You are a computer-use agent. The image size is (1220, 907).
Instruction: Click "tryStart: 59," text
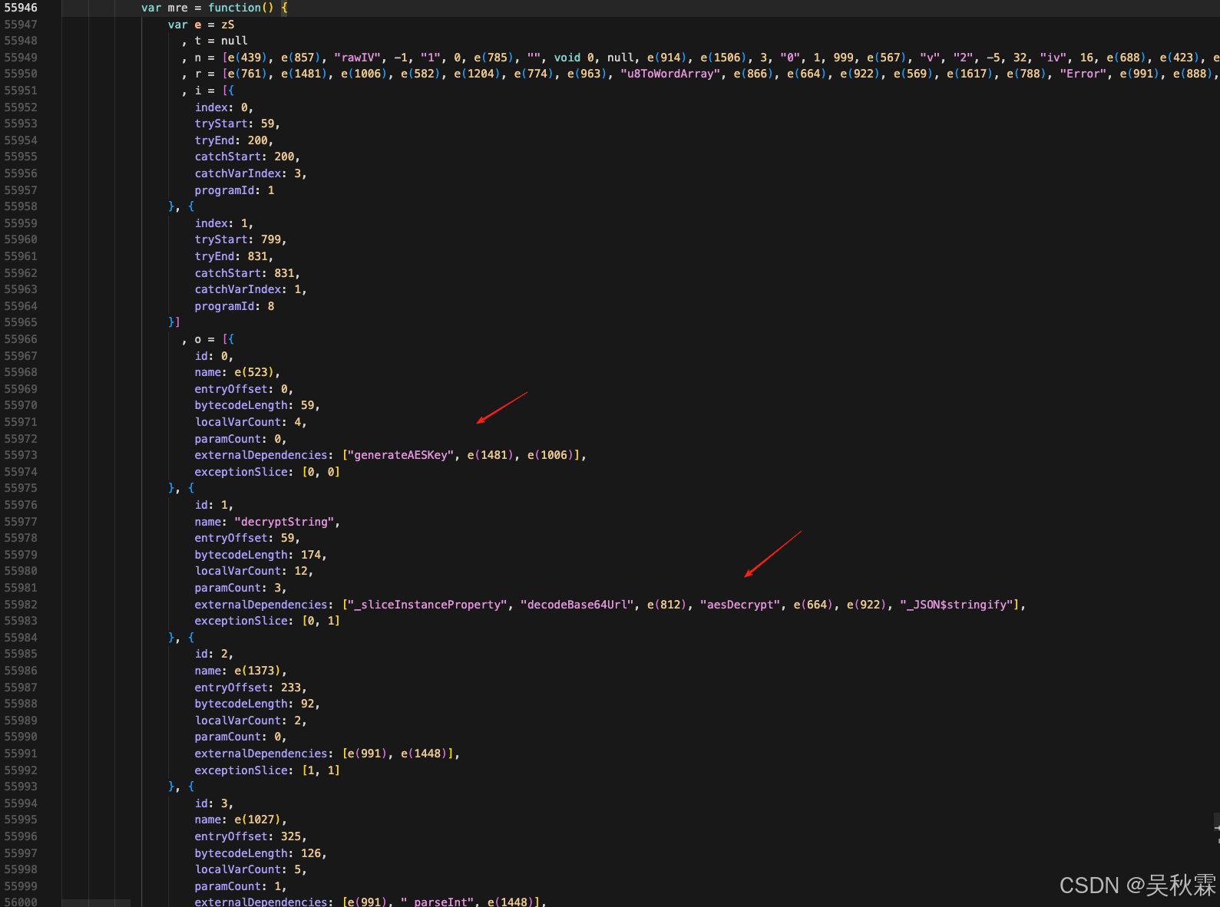click(x=237, y=124)
